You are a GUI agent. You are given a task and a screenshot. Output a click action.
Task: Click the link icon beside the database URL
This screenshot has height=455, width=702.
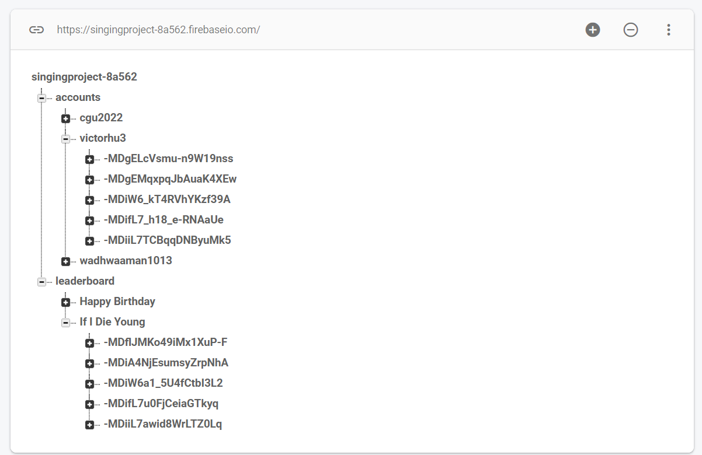pyautogui.click(x=37, y=30)
